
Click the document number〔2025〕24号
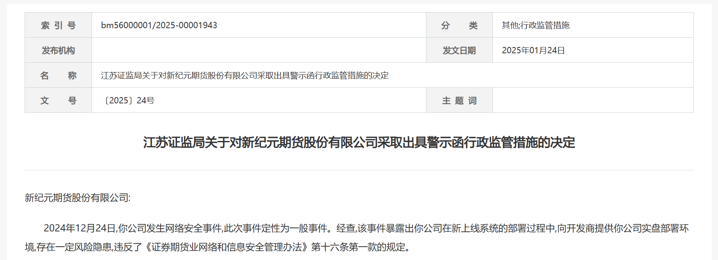(128, 100)
